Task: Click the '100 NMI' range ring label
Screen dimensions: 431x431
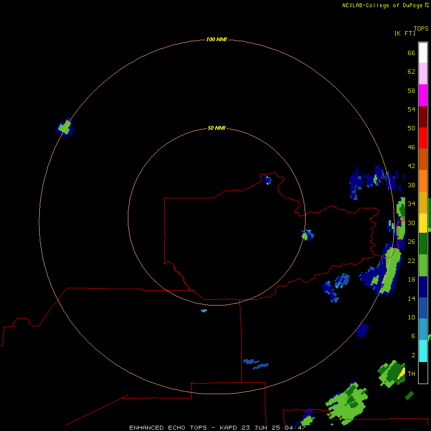Action: [216, 39]
